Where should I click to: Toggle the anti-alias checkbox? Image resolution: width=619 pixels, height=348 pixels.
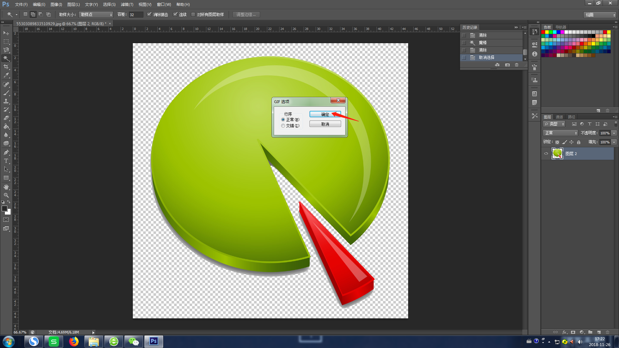pos(149,15)
